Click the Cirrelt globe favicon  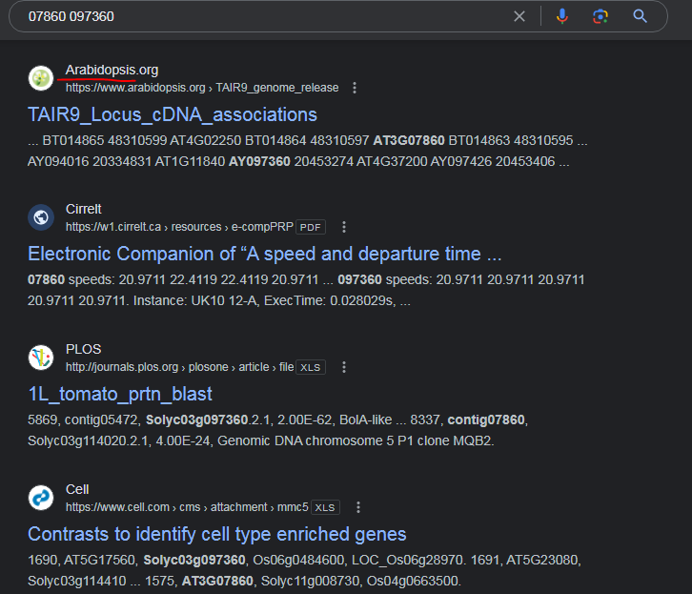click(41, 217)
